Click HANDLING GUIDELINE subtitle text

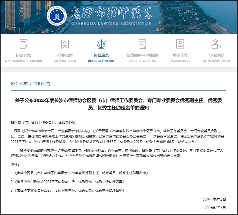(x=142, y=61)
